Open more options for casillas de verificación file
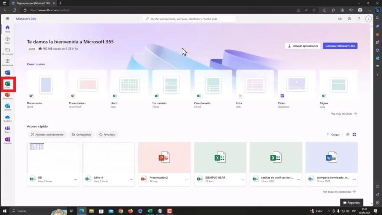Viewport: 382px width, 215px height. point(298,180)
